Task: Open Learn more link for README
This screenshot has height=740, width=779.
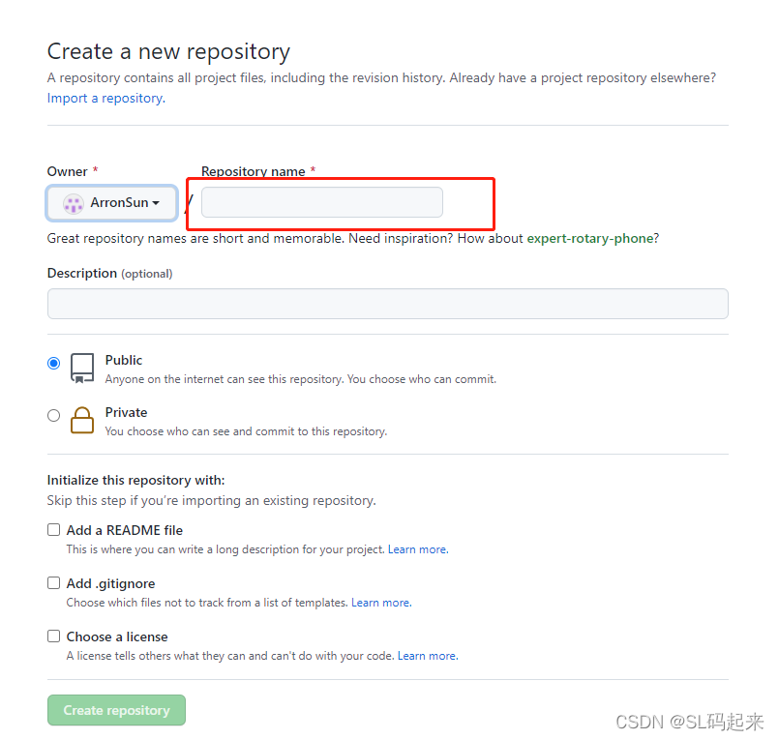Action: 417,549
